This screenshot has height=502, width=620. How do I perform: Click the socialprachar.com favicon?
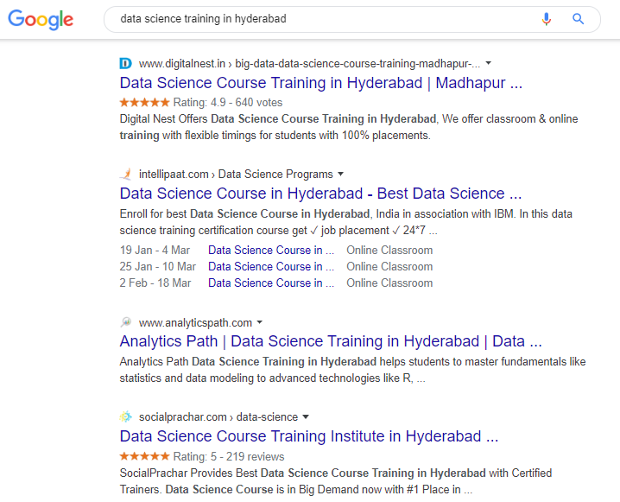126,416
